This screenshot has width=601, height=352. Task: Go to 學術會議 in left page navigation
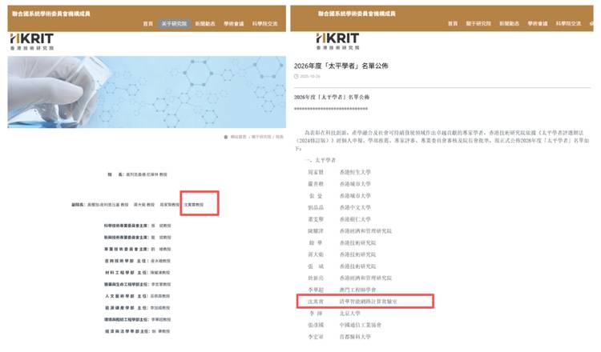[x=234, y=24]
